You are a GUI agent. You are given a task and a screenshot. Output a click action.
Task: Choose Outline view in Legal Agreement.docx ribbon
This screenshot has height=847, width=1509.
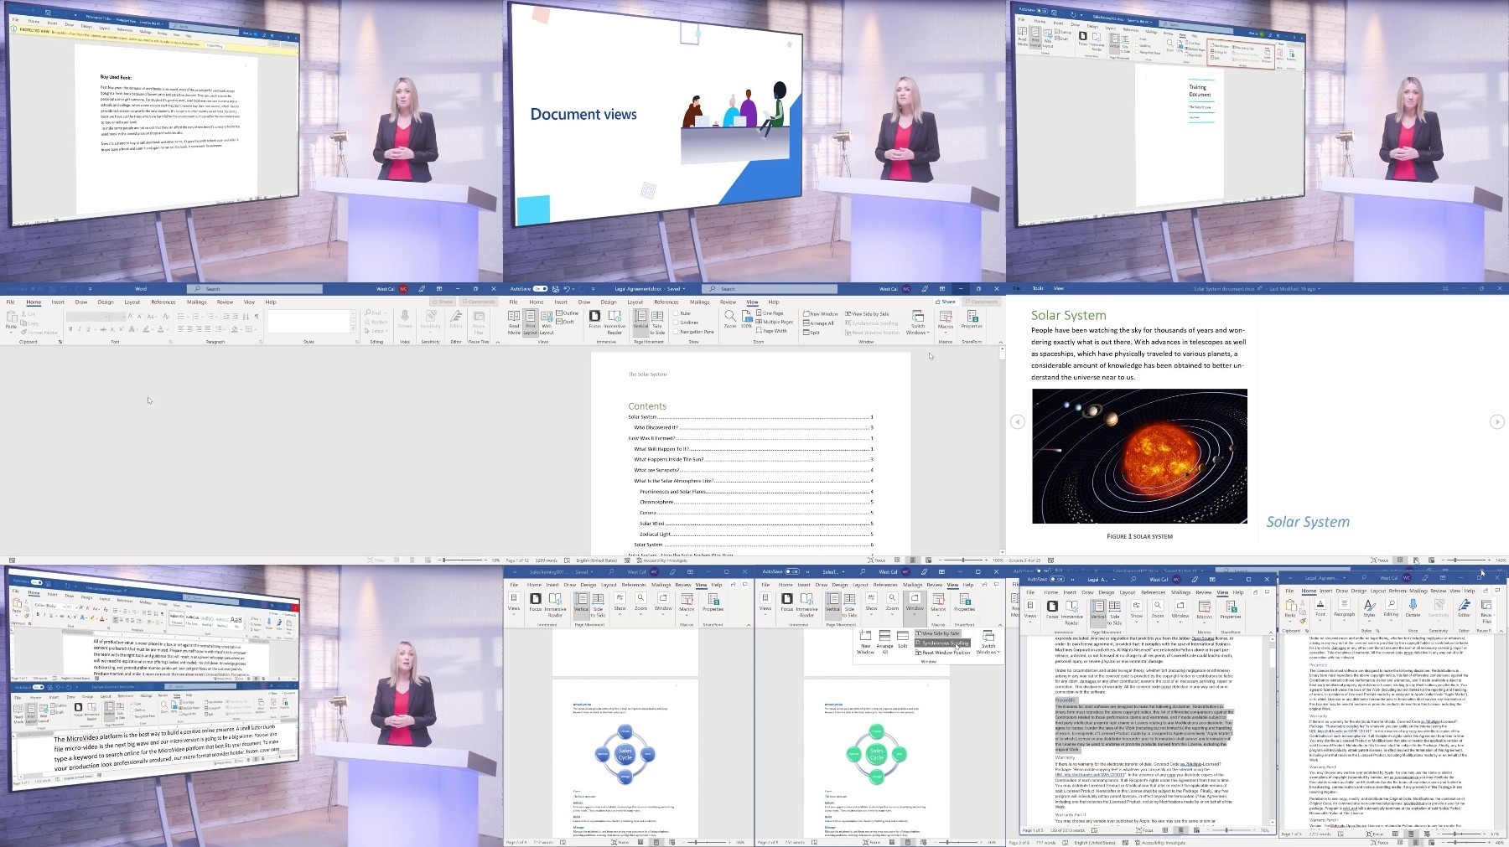[x=568, y=313]
